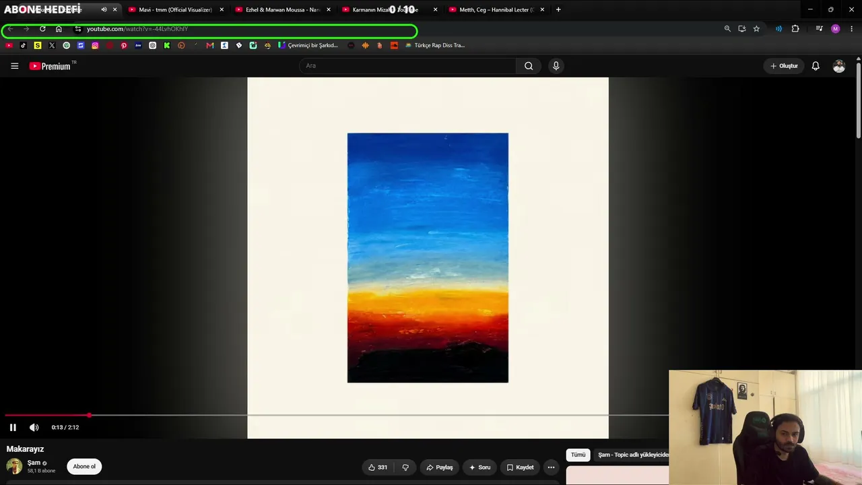862x485 pixels.
Task: Mute the first tab's audio
Action: coord(104,9)
